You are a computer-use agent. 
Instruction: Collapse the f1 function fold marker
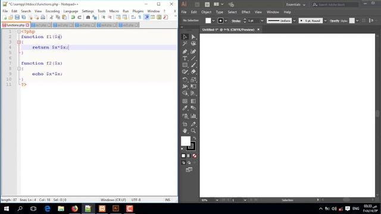click(19, 42)
